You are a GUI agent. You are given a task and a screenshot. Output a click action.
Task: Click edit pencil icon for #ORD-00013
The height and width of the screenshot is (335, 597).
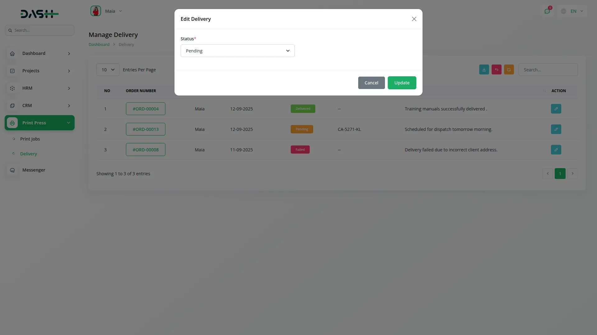coord(556,129)
